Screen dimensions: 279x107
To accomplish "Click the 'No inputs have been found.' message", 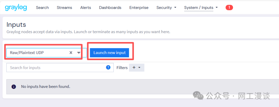I will [45, 87].
